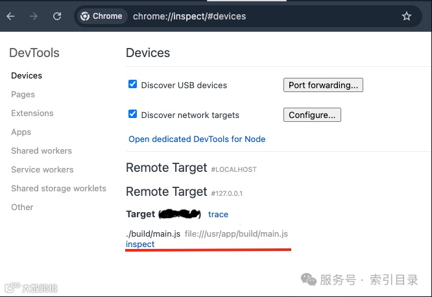Screen dimensions: 432x297
Task: Click the Chrome logo site chip
Action: coord(102,16)
